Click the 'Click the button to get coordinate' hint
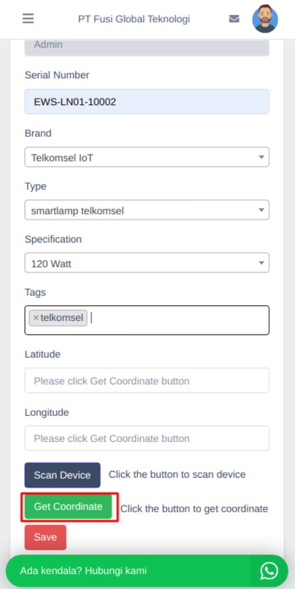The width and height of the screenshot is (295, 589). [194, 508]
